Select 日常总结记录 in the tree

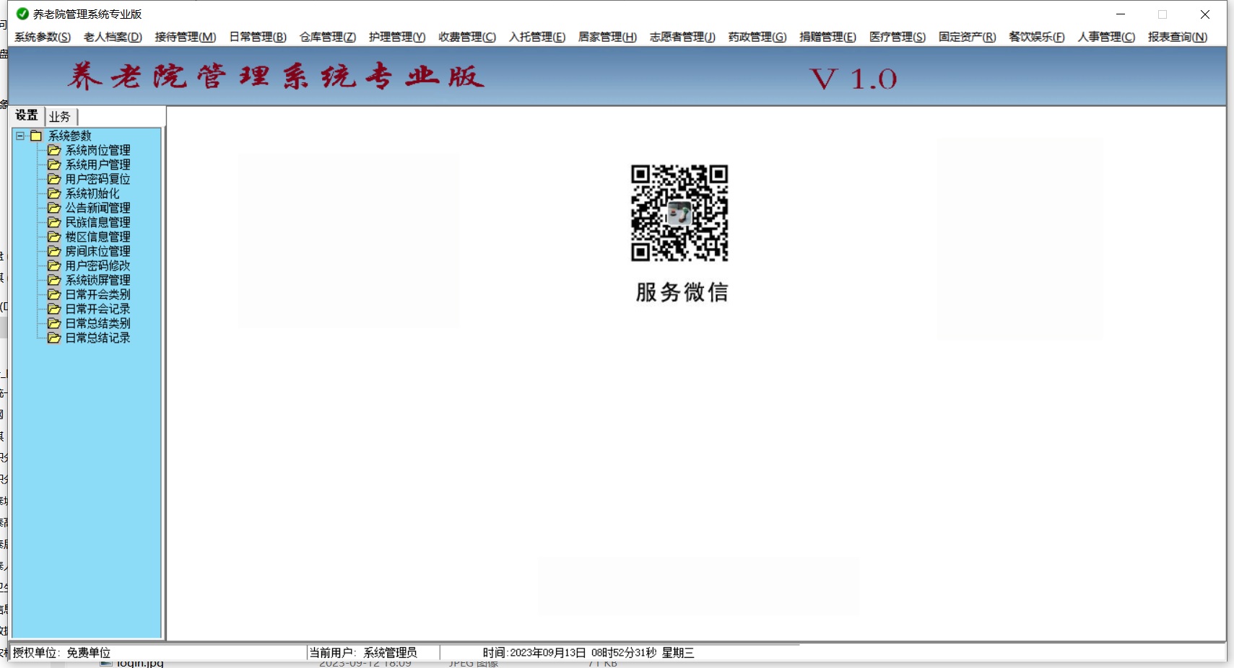click(97, 338)
